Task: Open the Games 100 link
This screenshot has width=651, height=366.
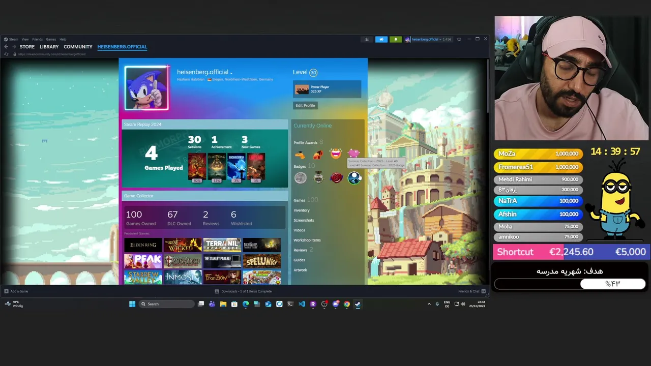Action: tap(306, 200)
